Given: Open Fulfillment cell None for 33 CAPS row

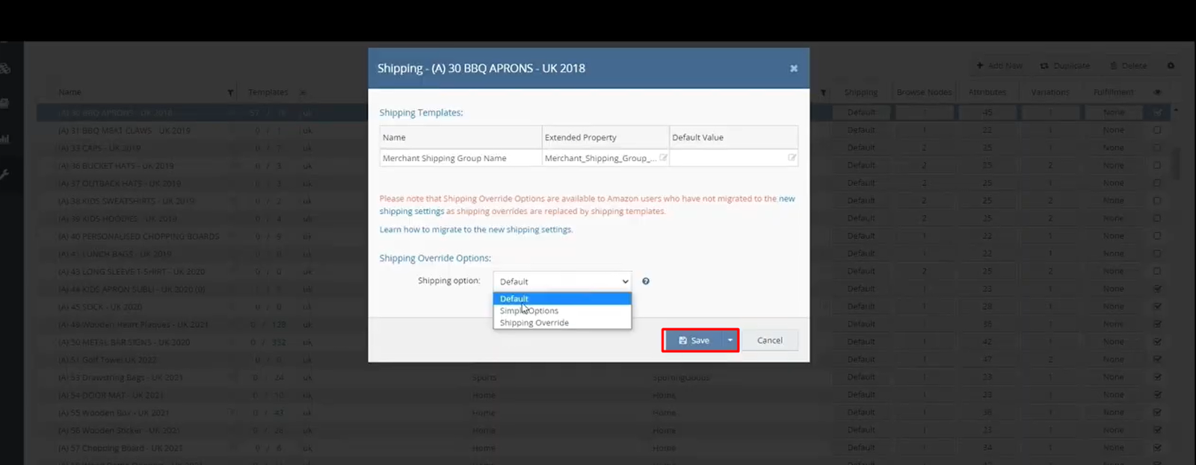Looking at the screenshot, I should click(1113, 148).
